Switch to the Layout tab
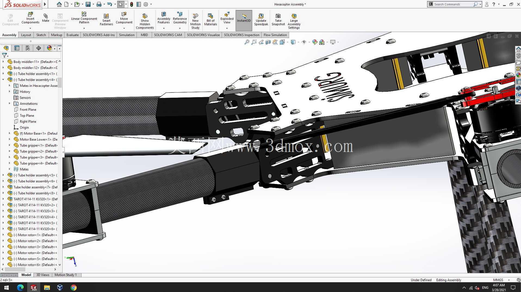The image size is (521, 292). coord(26,35)
